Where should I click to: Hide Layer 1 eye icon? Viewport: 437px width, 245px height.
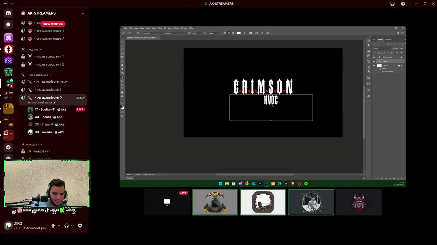374,61
